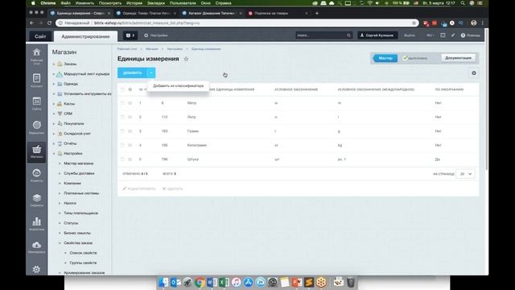Click the search magnifier in admin search
This screenshot has height=290, width=515.
point(348,35)
